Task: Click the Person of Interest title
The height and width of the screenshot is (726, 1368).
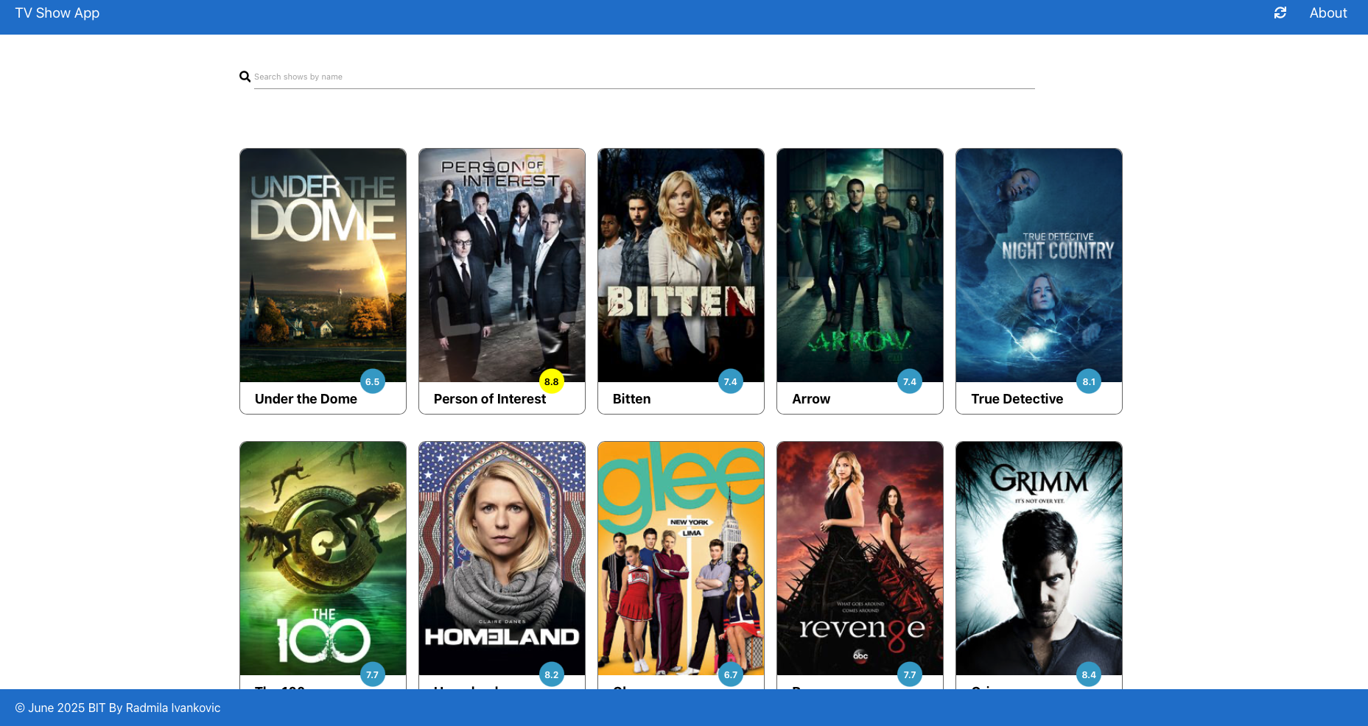Action: point(489,399)
